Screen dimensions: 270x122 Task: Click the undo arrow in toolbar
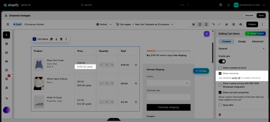(214, 25)
